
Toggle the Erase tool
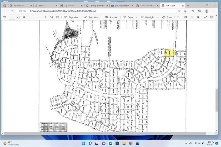(x=167, y=17)
